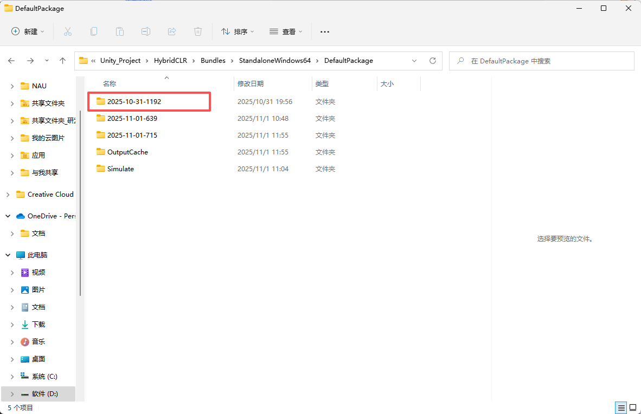
Task: Select the Simulate folder
Action: click(120, 169)
